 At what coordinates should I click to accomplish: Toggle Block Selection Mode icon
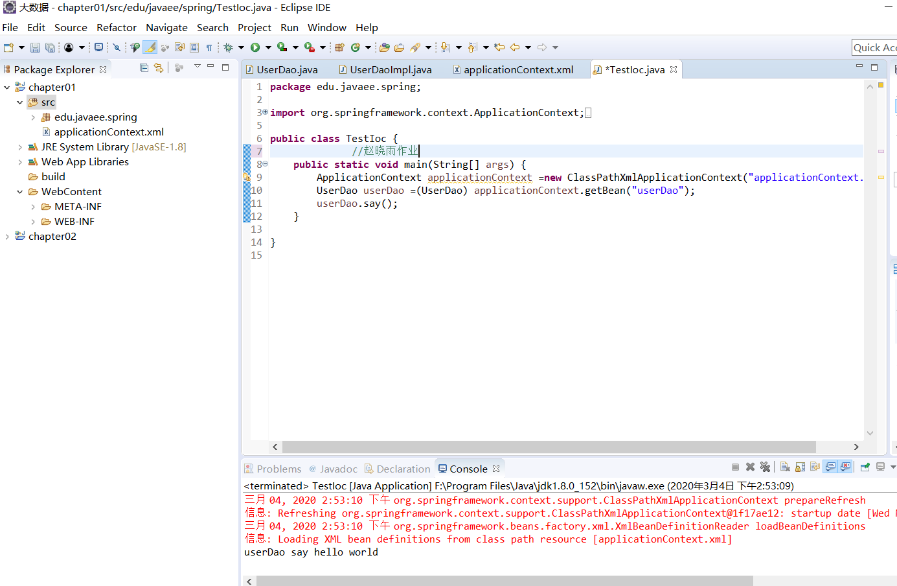[x=194, y=47]
